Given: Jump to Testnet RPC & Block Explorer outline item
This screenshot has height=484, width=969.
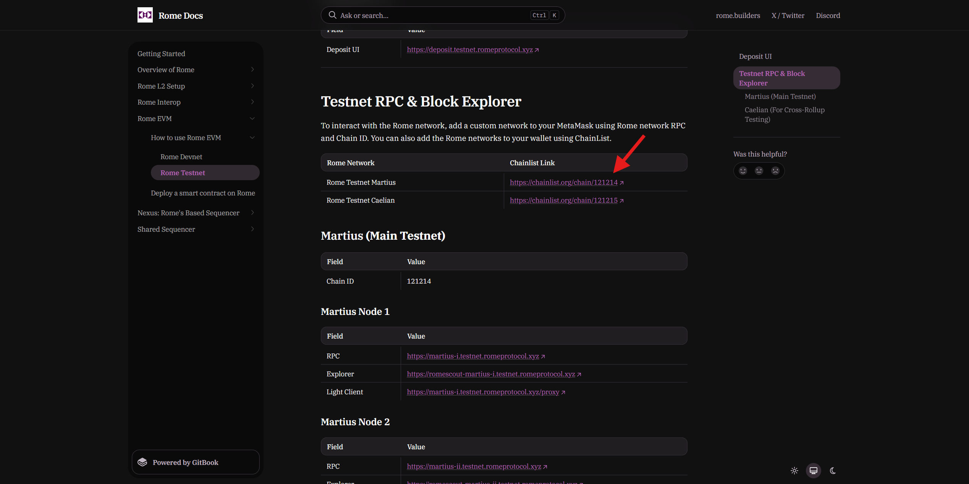Looking at the screenshot, I should (x=786, y=78).
